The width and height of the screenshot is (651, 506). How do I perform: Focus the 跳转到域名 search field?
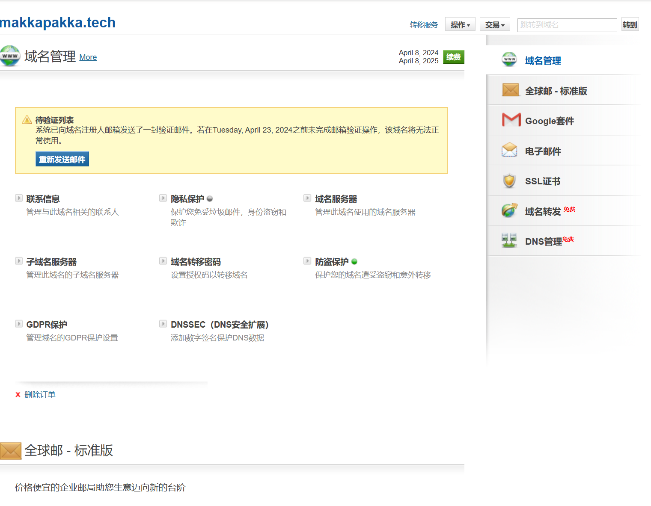(x=567, y=25)
